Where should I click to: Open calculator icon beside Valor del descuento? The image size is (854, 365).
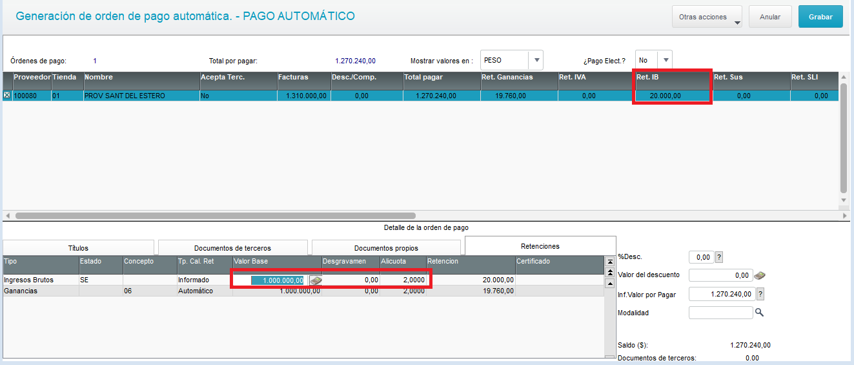coord(760,275)
